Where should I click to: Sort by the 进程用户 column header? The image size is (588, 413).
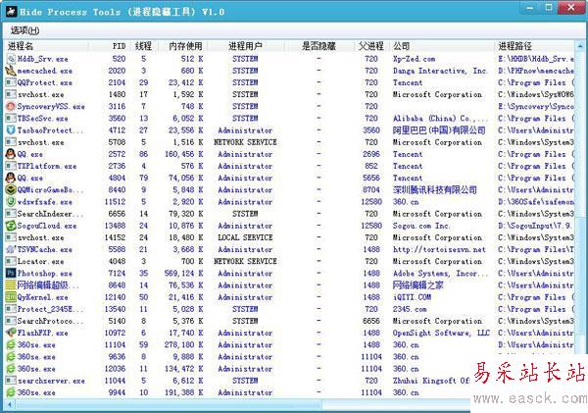point(246,46)
